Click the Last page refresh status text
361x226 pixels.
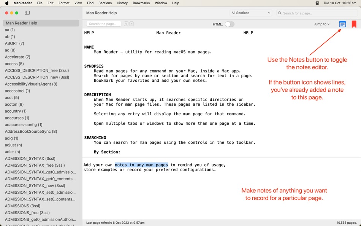pyautogui.click(x=116, y=223)
